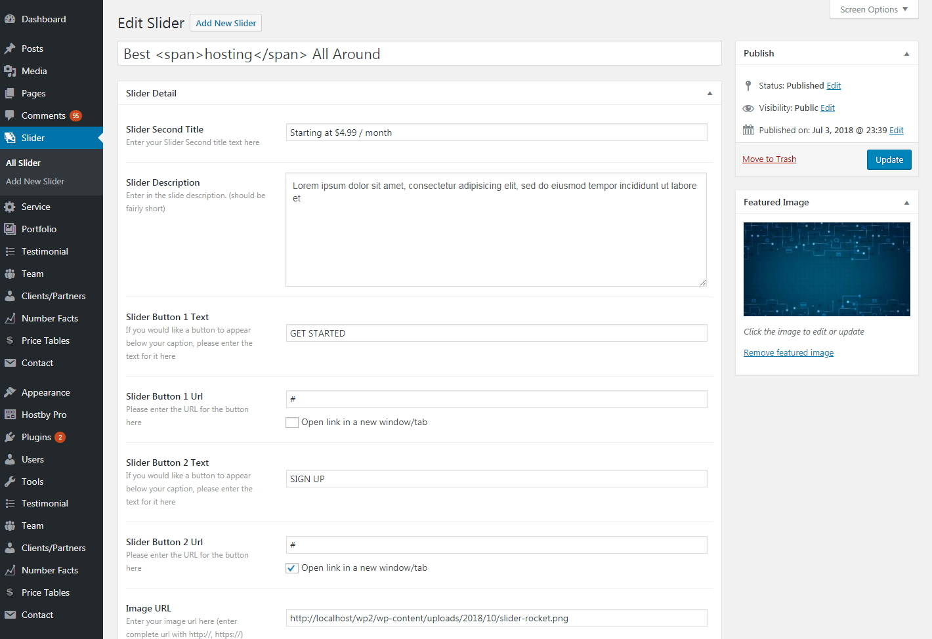This screenshot has height=639, width=932.
Task: Click the Plugins plug icon
Action: click(10, 437)
